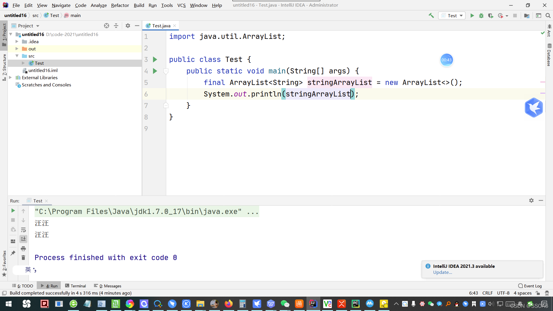Fold the main method at line 4
Image resolution: width=553 pixels, height=311 pixels.
pos(166,71)
